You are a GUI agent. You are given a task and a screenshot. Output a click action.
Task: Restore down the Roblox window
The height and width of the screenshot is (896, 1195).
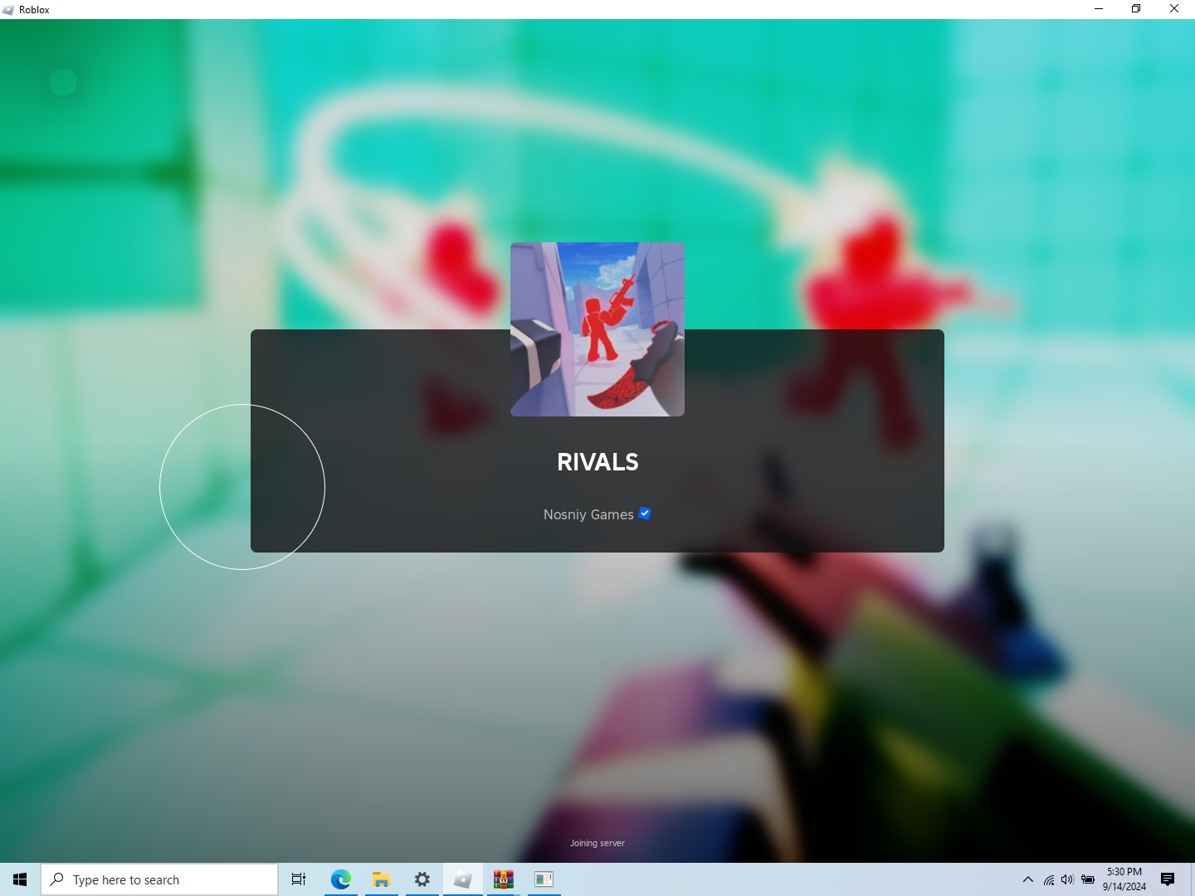pyautogui.click(x=1136, y=9)
